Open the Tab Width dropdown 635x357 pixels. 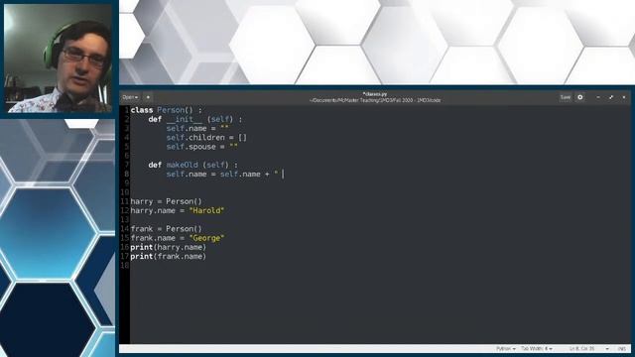click(537, 348)
